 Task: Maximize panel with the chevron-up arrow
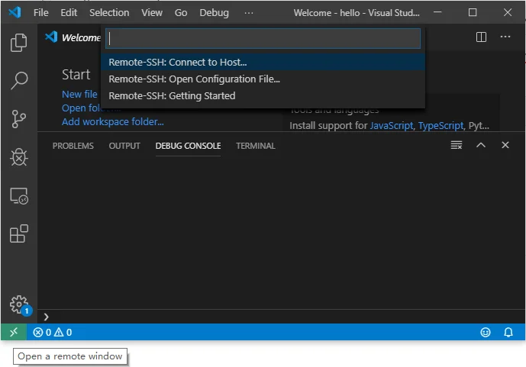click(480, 145)
